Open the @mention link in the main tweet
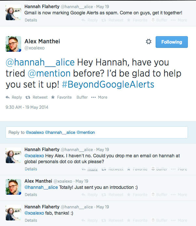Image resolution: width=196 pixels, height=226 pixels. 49,73
